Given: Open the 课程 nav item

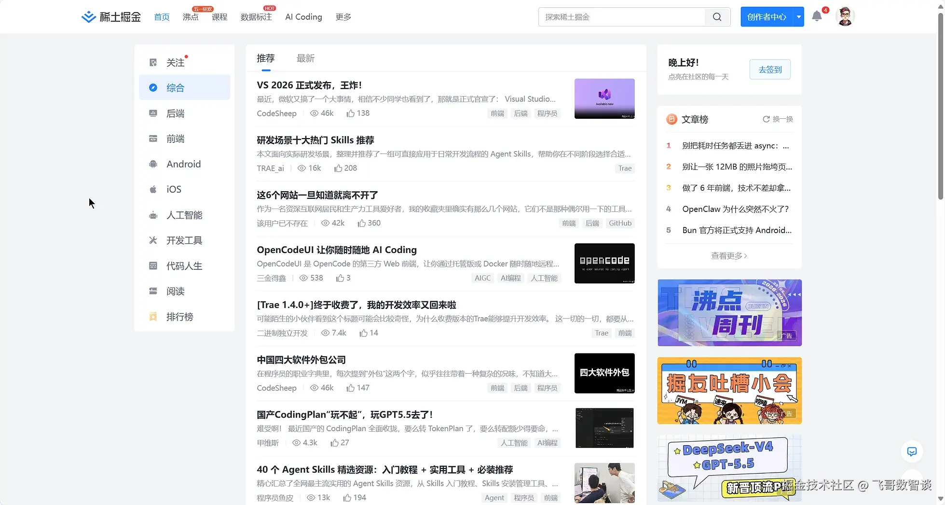Looking at the screenshot, I should [219, 17].
